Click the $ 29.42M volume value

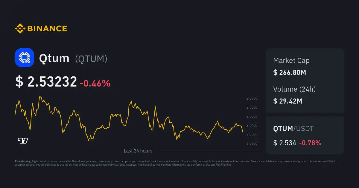pyautogui.click(x=288, y=101)
